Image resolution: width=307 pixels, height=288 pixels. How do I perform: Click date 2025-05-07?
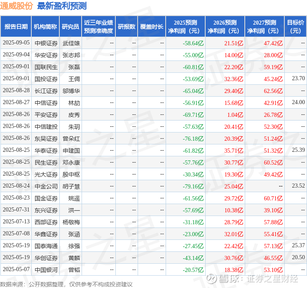click(16, 269)
